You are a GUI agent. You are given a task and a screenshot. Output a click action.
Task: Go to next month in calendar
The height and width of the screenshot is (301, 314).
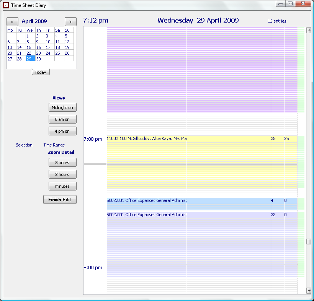point(70,22)
